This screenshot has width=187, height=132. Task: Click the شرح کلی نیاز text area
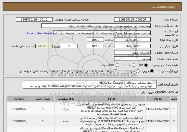click(90, 84)
